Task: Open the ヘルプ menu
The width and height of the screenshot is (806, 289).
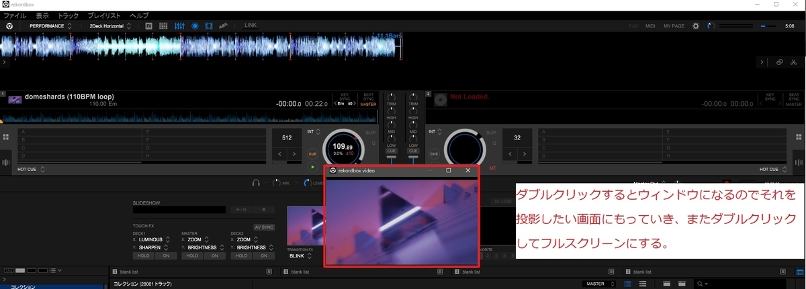Action: click(x=139, y=14)
